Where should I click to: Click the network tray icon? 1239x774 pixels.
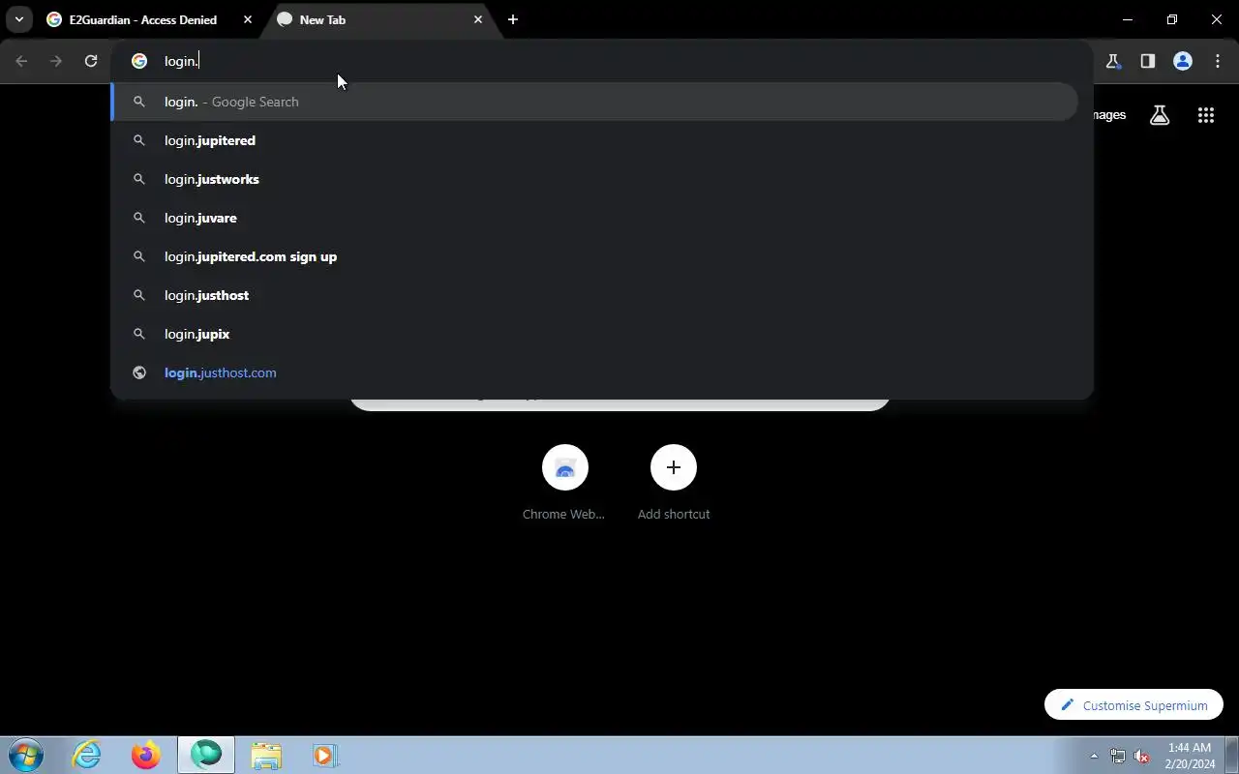tap(1117, 757)
